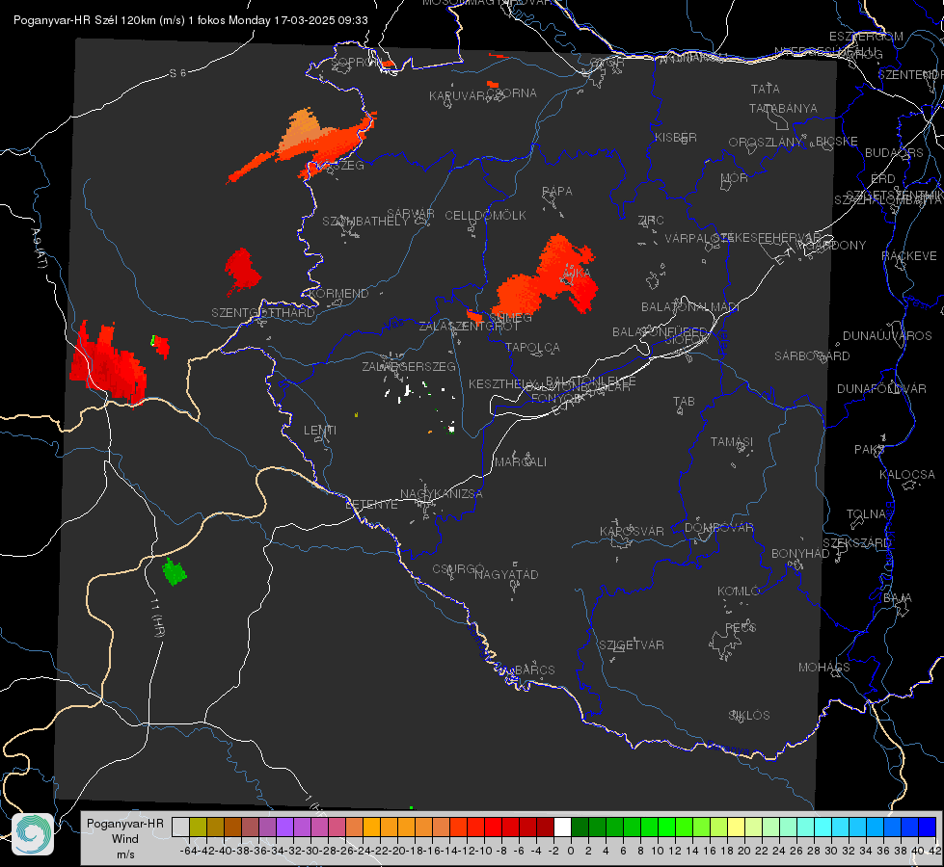
Task: Click the KAPUVÁR city label
Action: coord(456,96)
